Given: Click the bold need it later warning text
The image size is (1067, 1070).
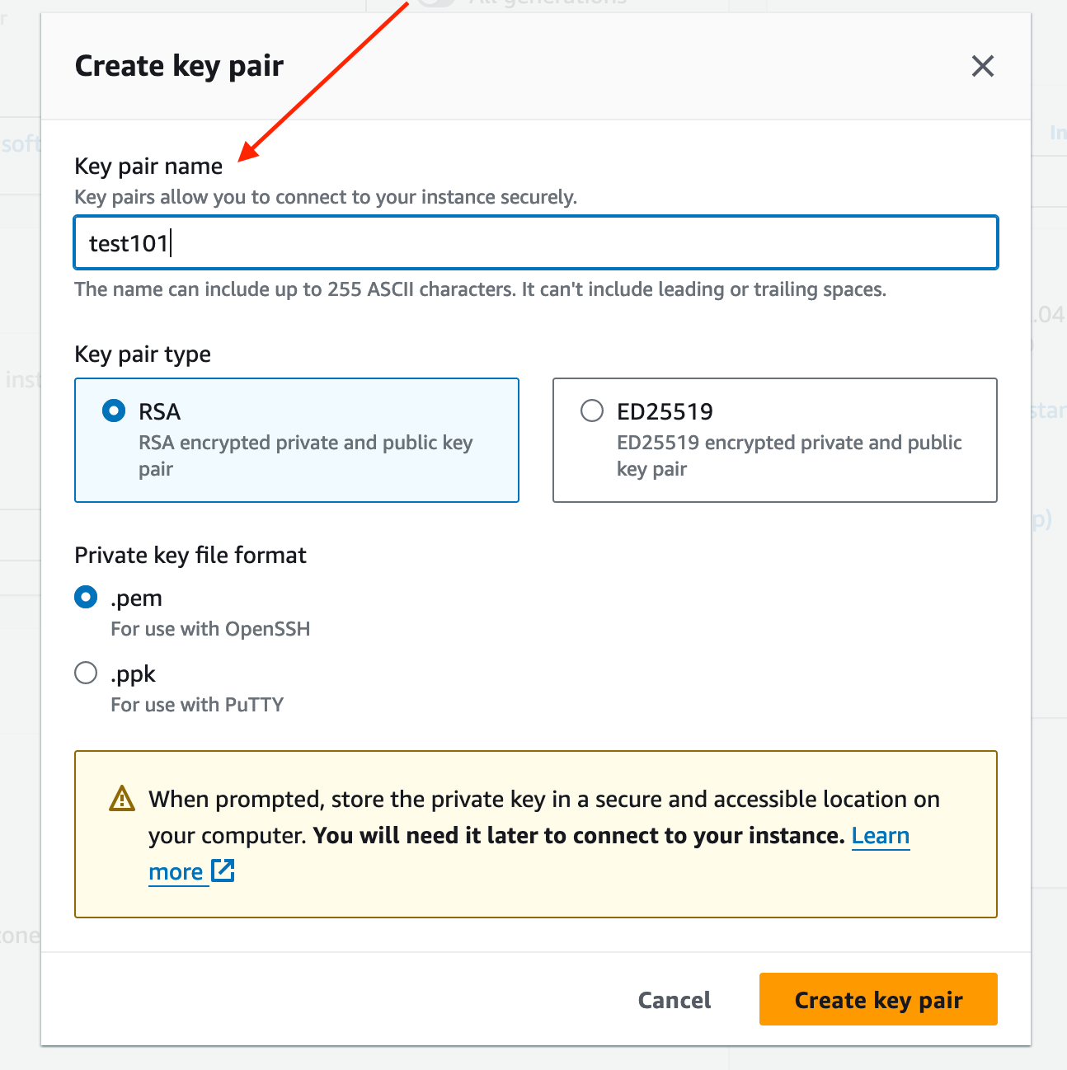Looking at the screenshot, I should click(x=579, y=836).
